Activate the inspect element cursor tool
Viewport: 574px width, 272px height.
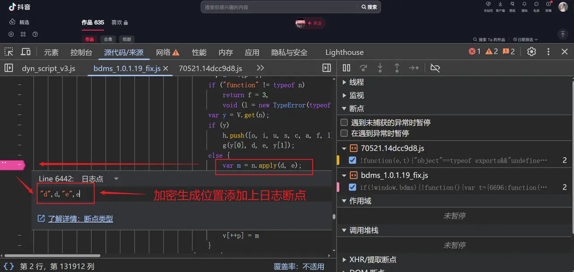[9, 52]
